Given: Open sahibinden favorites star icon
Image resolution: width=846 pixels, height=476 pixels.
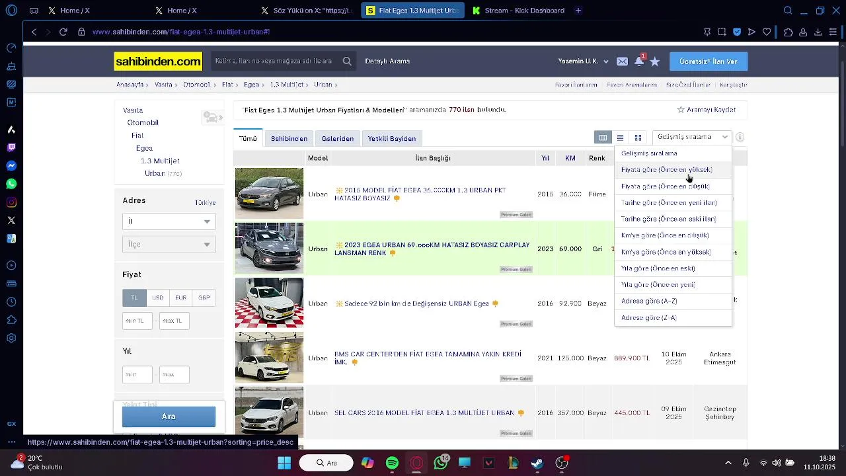Looking at the screenshot, I should [x=655, y=61].
